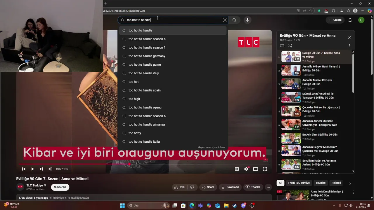The image size is (374, 210).
Task: Close the Evliliğe 90 Gün playlist panel
Action: coord(349,37)
